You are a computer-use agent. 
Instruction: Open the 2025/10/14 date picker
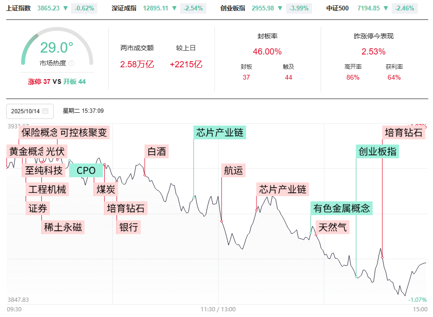click(x=29, y=111)
